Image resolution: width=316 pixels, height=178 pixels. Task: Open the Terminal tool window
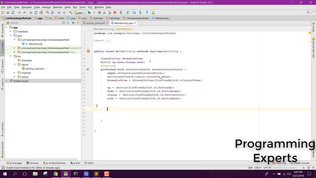tap(32, 163)
